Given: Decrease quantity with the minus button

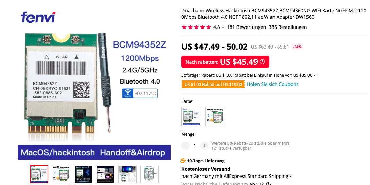Looking at the screenshot, I should coord(186,146).
